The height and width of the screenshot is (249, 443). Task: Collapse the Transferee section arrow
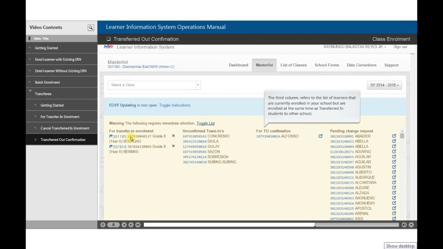[30, 91]
